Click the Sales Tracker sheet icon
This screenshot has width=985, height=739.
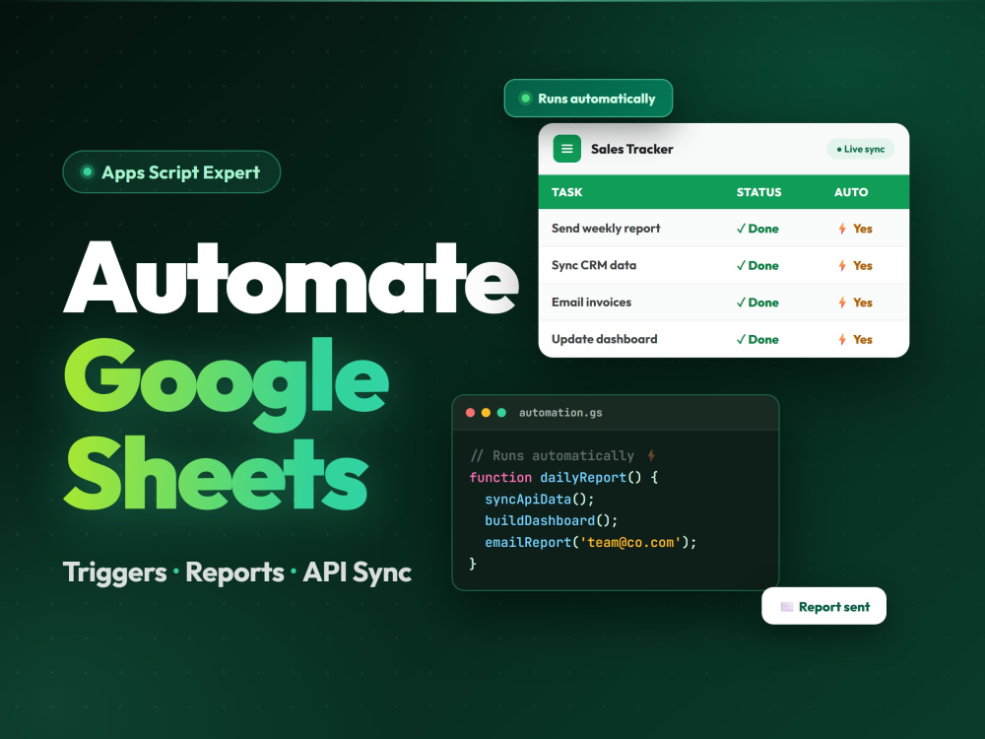[566, 149]
